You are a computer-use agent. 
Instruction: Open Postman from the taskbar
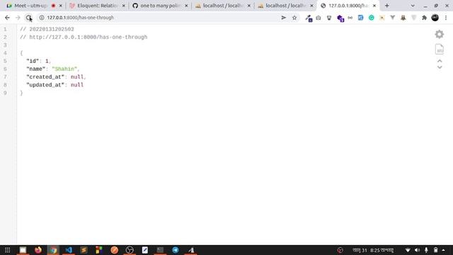coord(115,250)
